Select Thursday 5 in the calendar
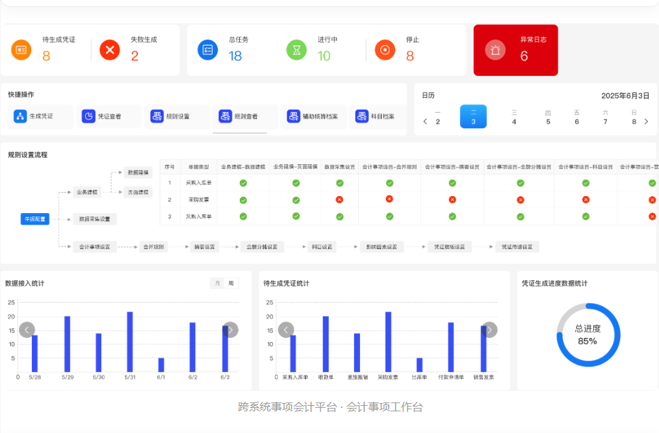 point(548,117)
